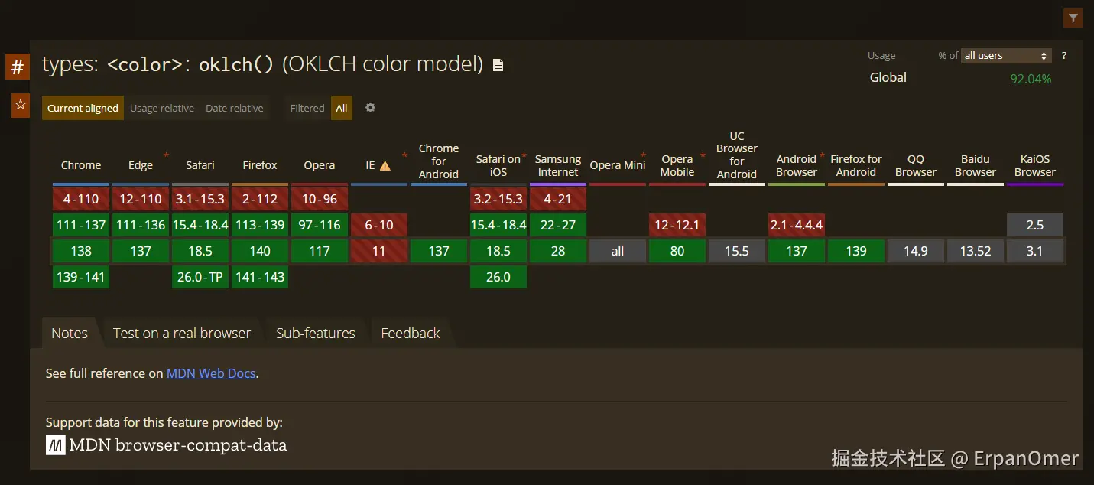Switch to Sub-features tab
This screenshot has height=485, width=1094.
pyautogui.click(x=316, y=334)
